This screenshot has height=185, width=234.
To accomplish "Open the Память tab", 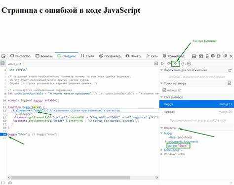I will click(x=133, y=56).
